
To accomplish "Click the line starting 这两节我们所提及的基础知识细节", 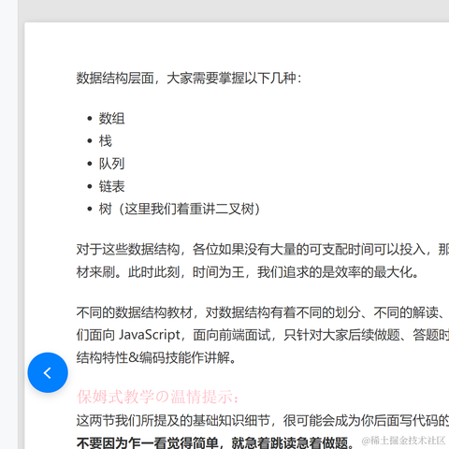I will (263, 420).
